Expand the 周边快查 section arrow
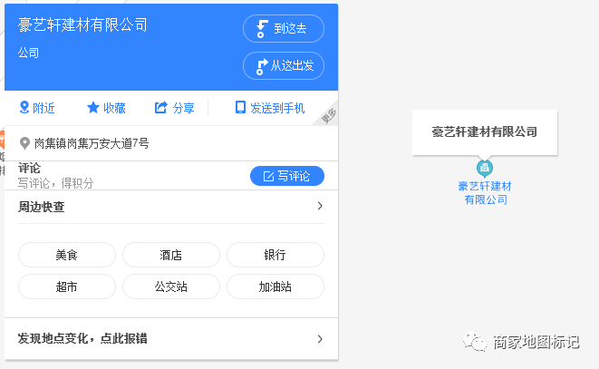Image resolution: width=599 pixels, height=369 pixels. tap(319, 207)
